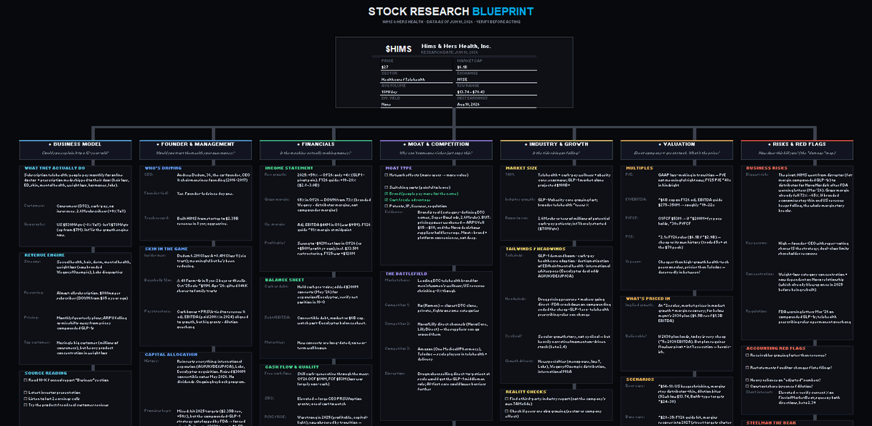Select the Business Model section header
The image size is (872, 426).
click(x=75, y=149)
